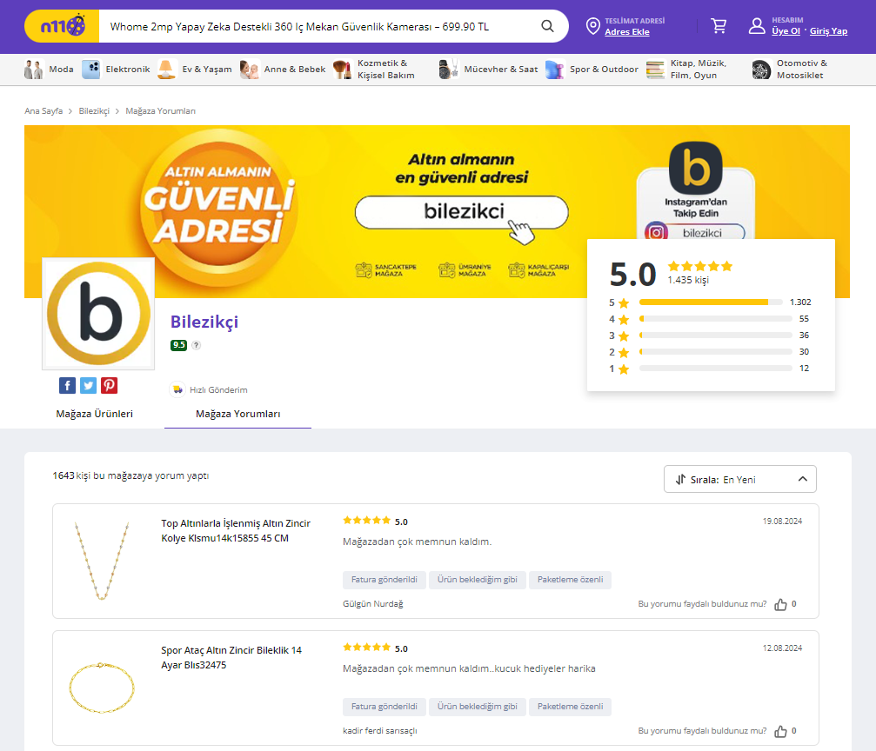
Task: Click the Bilezikçi store logo
Action: [x=98, y=313]
